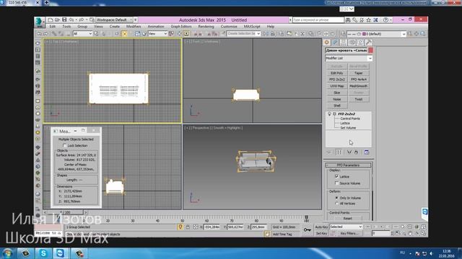Click the highlighted Select and Move tool
This screenshot has height=259, width=462.
point(124,34)
